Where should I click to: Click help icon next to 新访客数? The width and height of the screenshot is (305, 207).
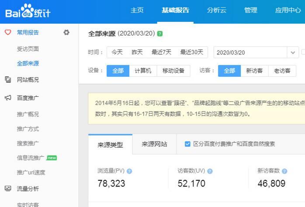pyautogui.click(x=284, y=171)
